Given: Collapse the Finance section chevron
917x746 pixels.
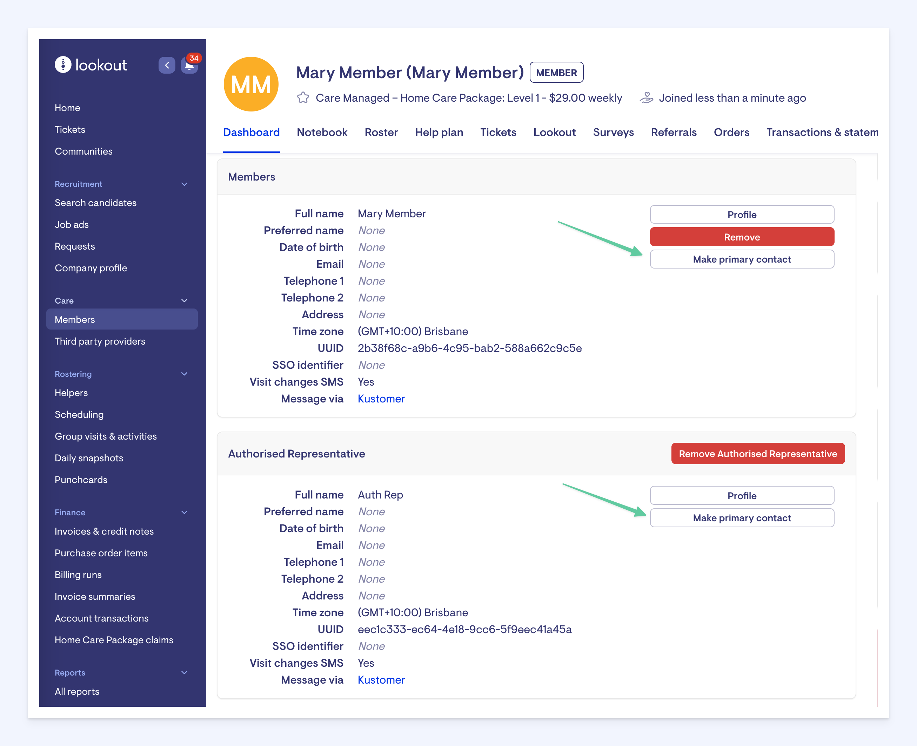Looking at the screenshot, I should (x=185, y=512).
